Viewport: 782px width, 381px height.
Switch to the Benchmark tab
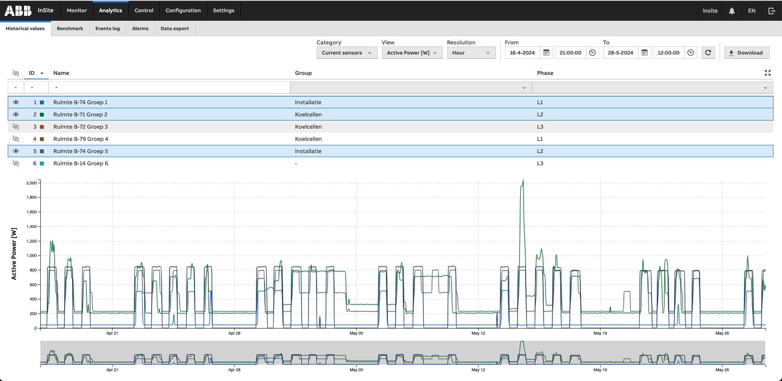[70, 28]
